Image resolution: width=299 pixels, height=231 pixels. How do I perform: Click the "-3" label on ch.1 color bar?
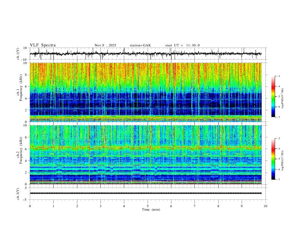(279, 76)
